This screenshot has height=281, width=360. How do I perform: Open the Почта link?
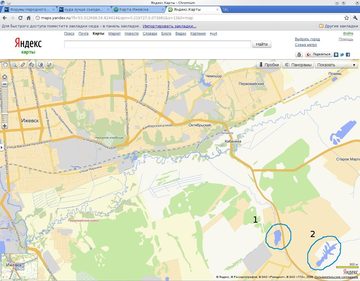(83, 34)
